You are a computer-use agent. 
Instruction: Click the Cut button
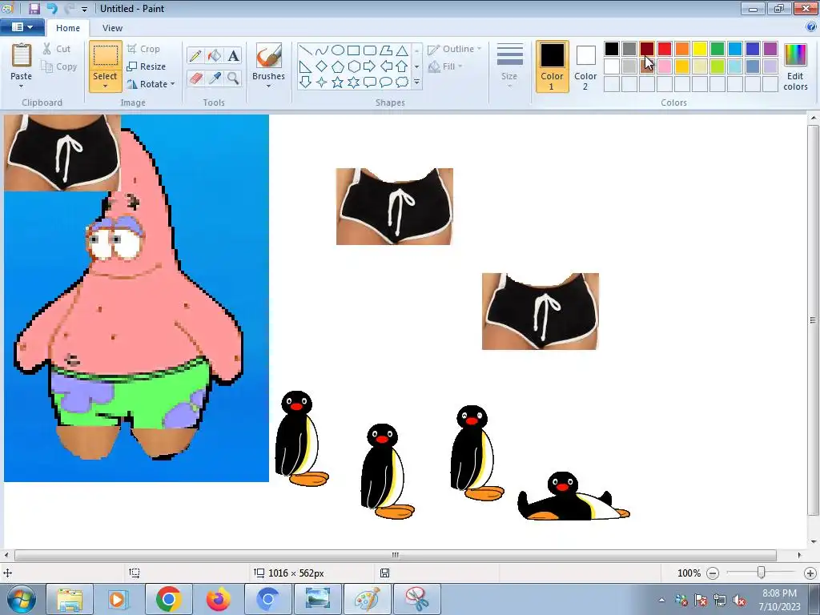click(57, 49)
